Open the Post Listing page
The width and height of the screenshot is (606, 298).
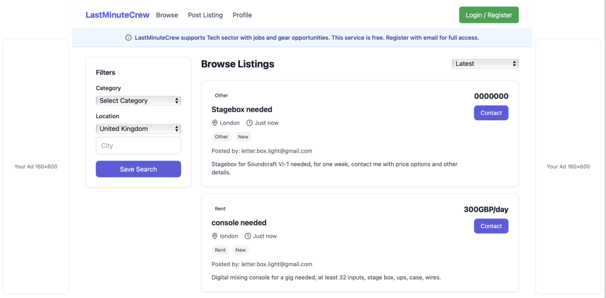click(205, 15)
